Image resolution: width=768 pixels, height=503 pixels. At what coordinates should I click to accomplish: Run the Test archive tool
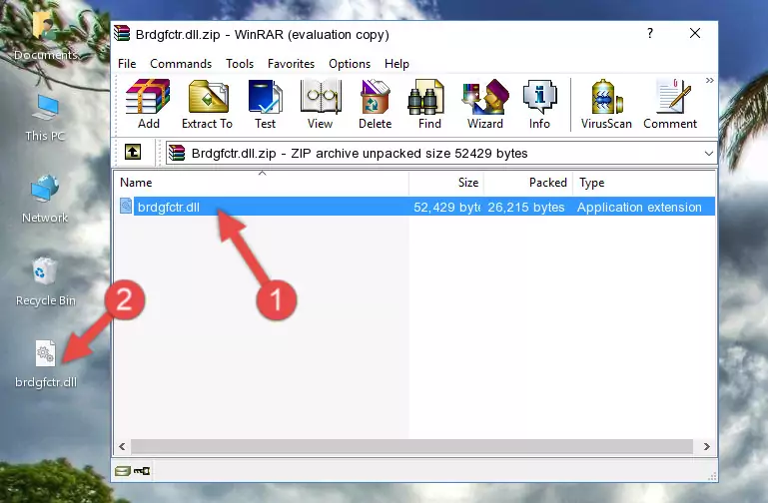265,104
